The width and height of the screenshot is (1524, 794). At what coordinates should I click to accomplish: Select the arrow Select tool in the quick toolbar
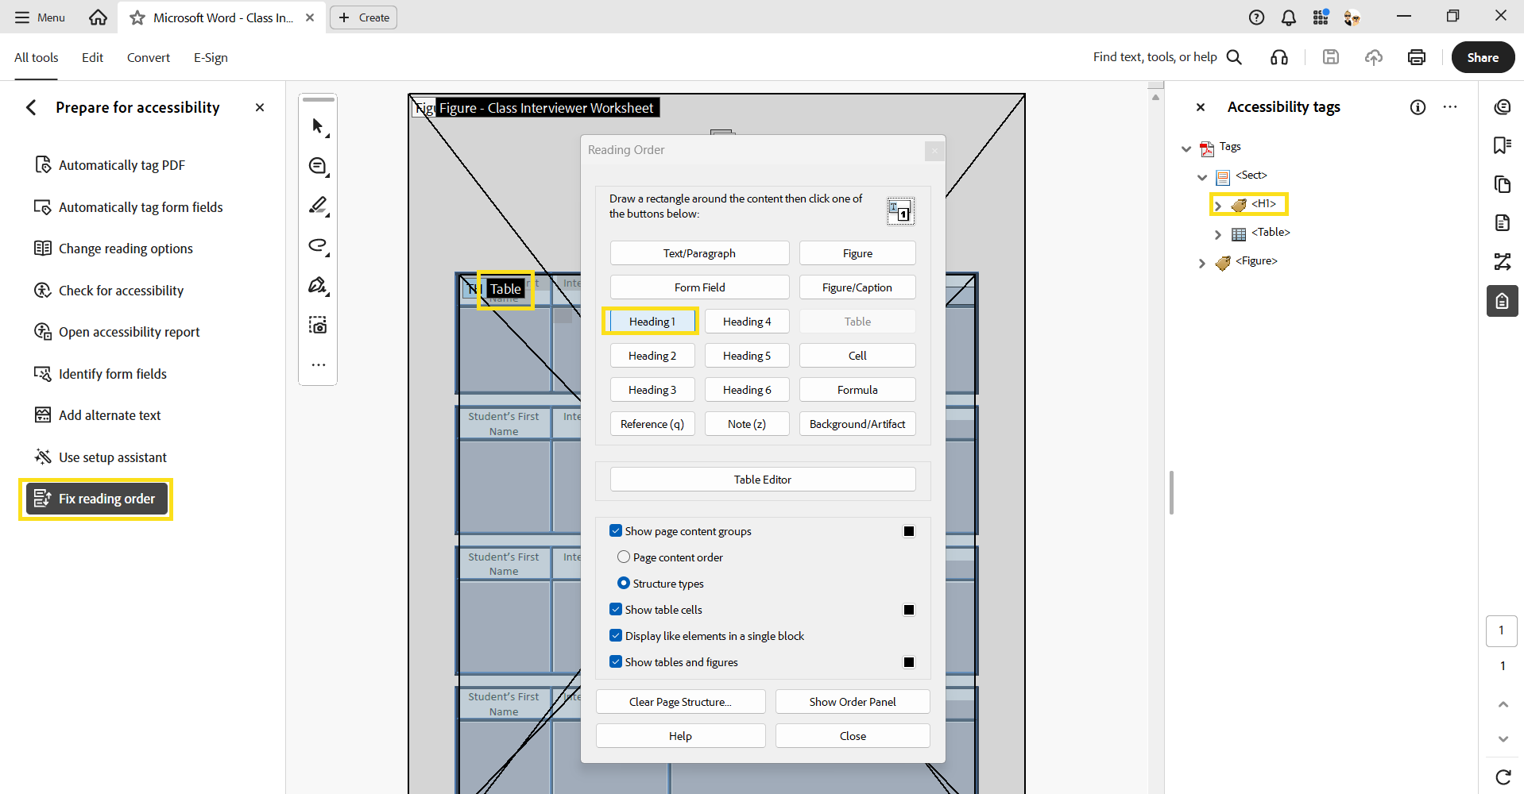click(x=318, y=126)
